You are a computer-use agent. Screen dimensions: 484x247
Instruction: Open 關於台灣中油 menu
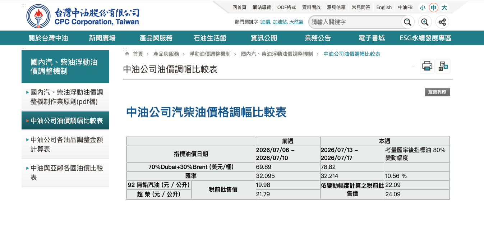click(x=49, y=38)
